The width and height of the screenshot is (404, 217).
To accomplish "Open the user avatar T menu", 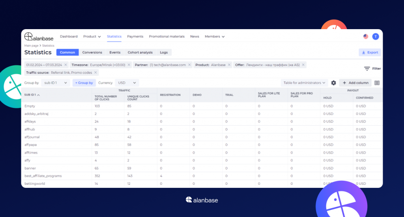I will 376,37.
